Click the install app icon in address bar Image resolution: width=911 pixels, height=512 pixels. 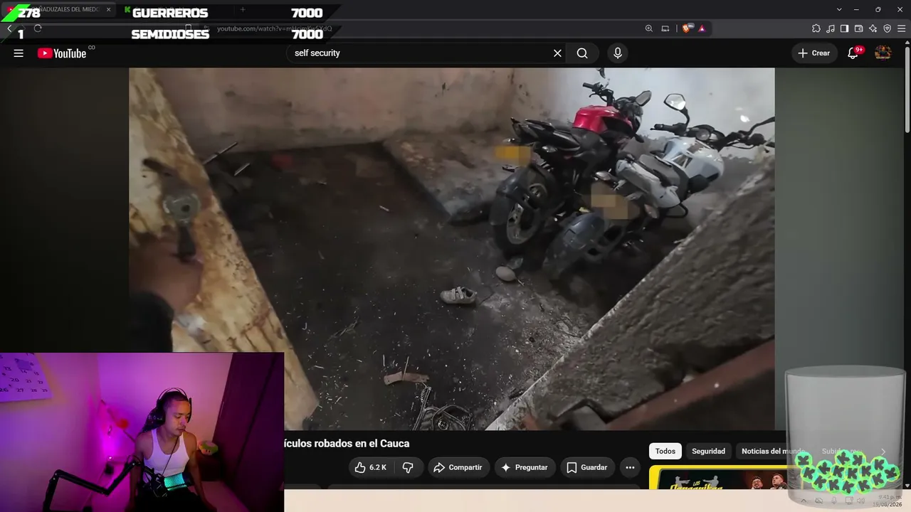[x=665, y=28]
